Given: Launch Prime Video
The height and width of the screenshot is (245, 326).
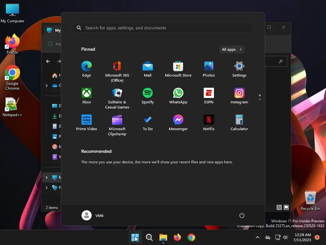Looking at the screenshot, I should (x=87, y=123).
